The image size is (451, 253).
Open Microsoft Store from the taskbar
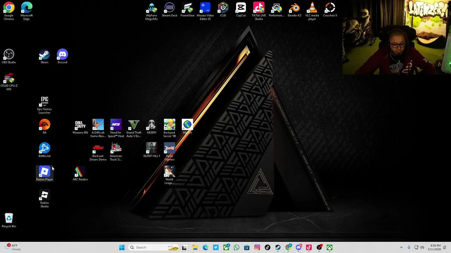coord(247,247)
